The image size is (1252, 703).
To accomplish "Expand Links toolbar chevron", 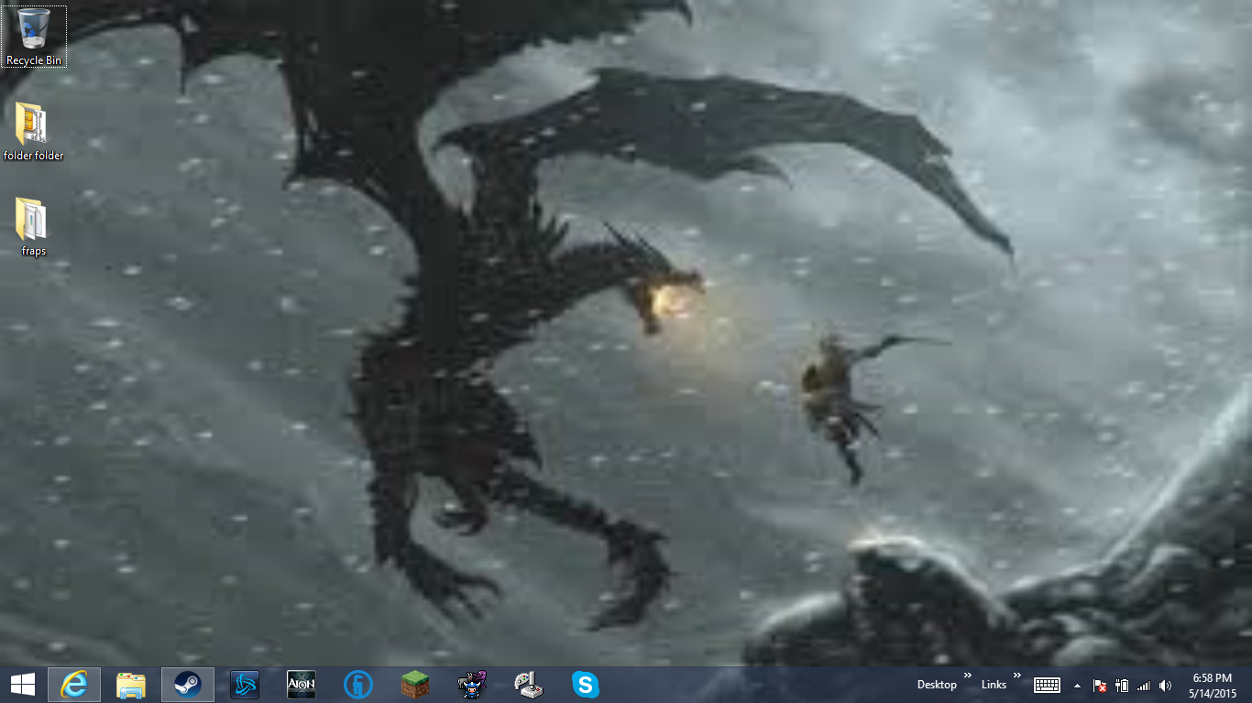I will [x=1016, y=676].
